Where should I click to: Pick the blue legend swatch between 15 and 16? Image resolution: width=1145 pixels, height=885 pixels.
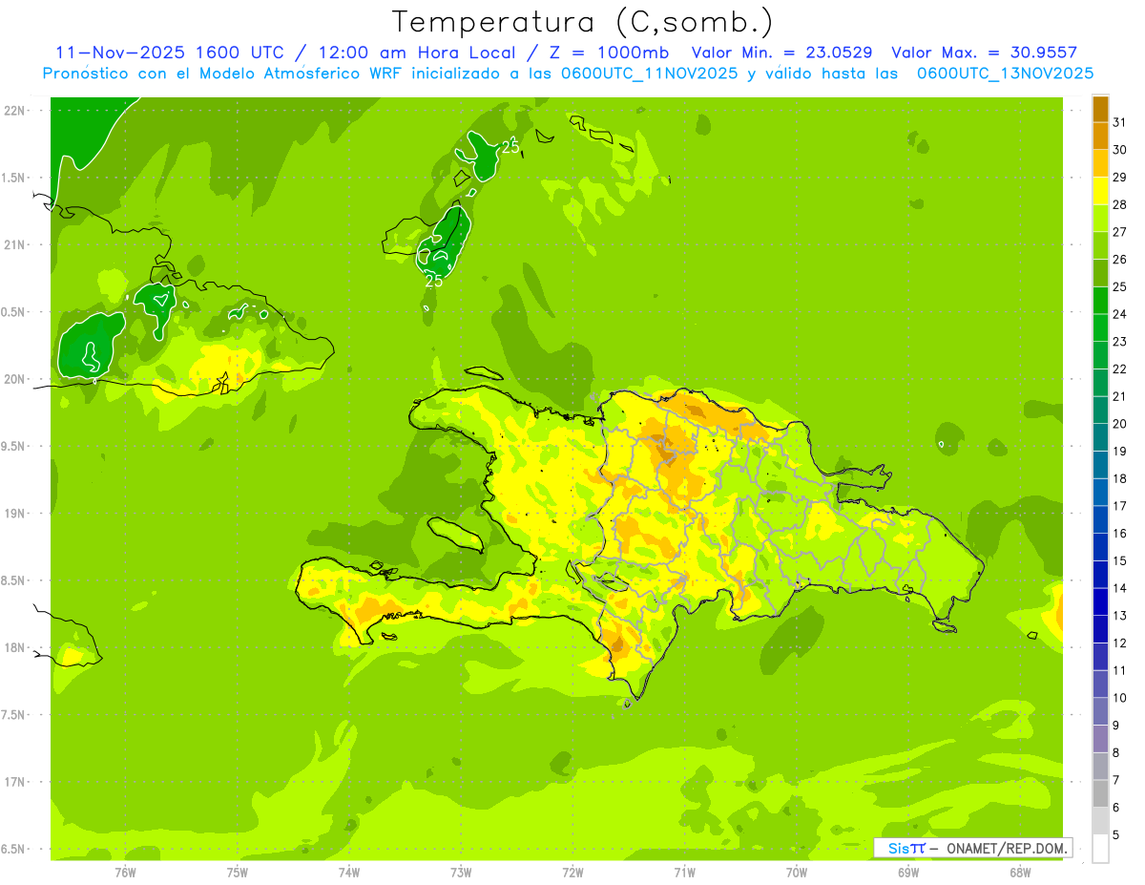(x=1100, y=547)
